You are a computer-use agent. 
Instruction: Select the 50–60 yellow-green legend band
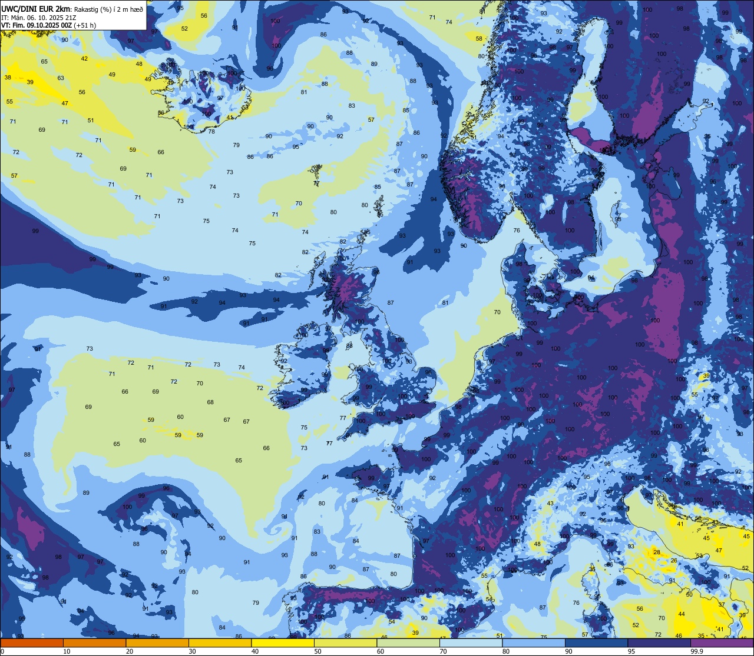(x=345, y=642)
